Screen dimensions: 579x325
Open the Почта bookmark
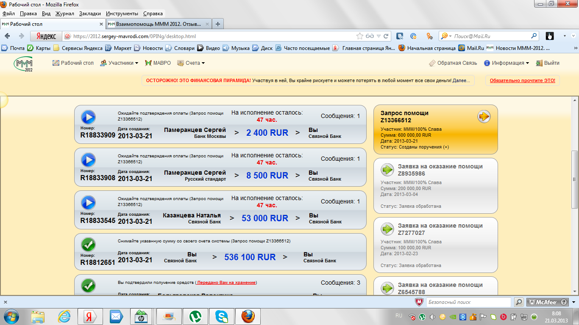[13, 48]
